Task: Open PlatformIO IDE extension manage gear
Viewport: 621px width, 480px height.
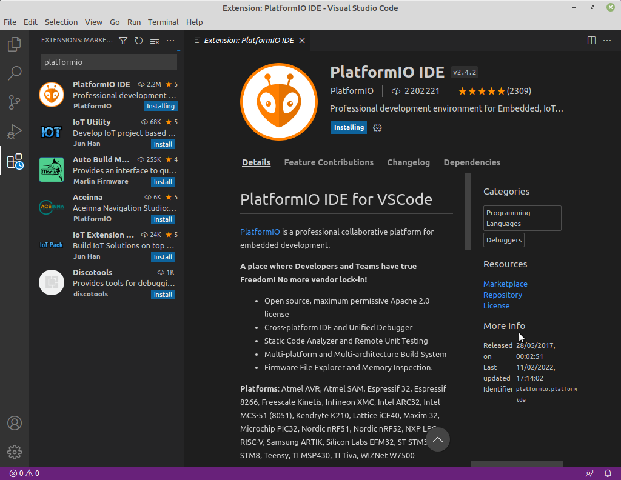Action: pyautogui.click(x=377, y=128)
